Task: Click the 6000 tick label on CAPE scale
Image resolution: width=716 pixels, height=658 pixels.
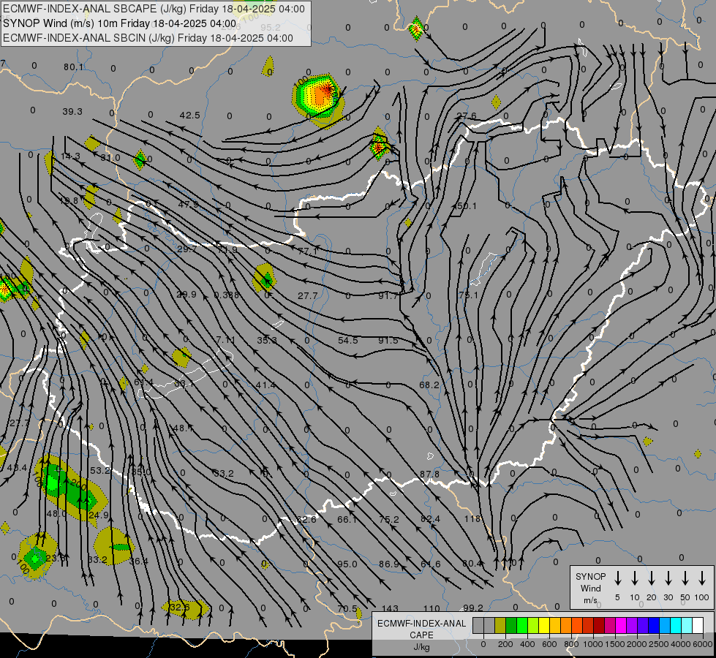Action: (703, 644)
